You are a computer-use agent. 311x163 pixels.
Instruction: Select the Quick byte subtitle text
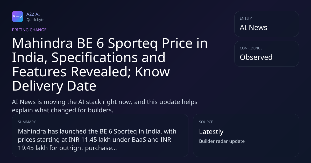(35, 20)
